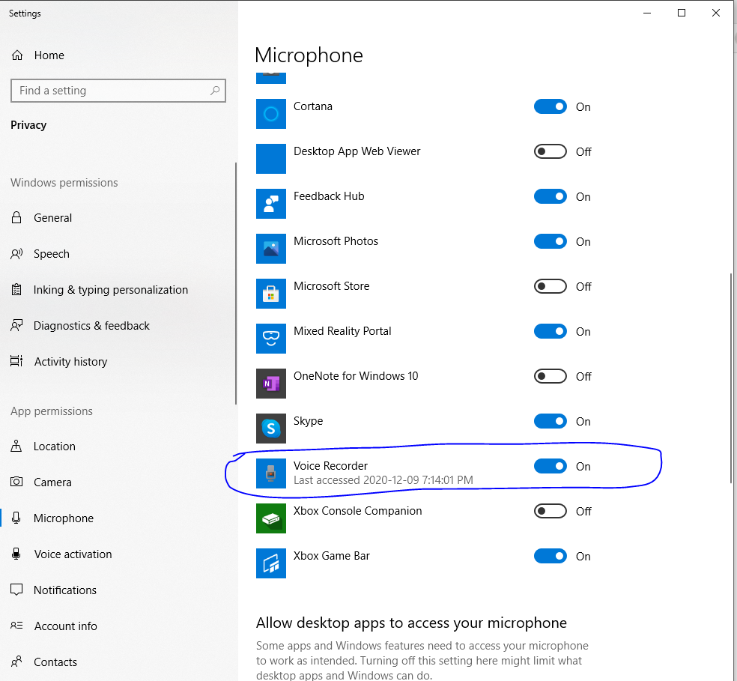
Task: Click the Microphone icon in sidebar
Action: coord(16,518)
